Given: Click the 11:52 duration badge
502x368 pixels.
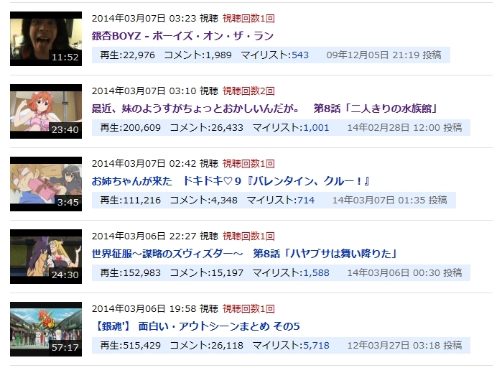Looking at the screenshot, I should point(65,57).
